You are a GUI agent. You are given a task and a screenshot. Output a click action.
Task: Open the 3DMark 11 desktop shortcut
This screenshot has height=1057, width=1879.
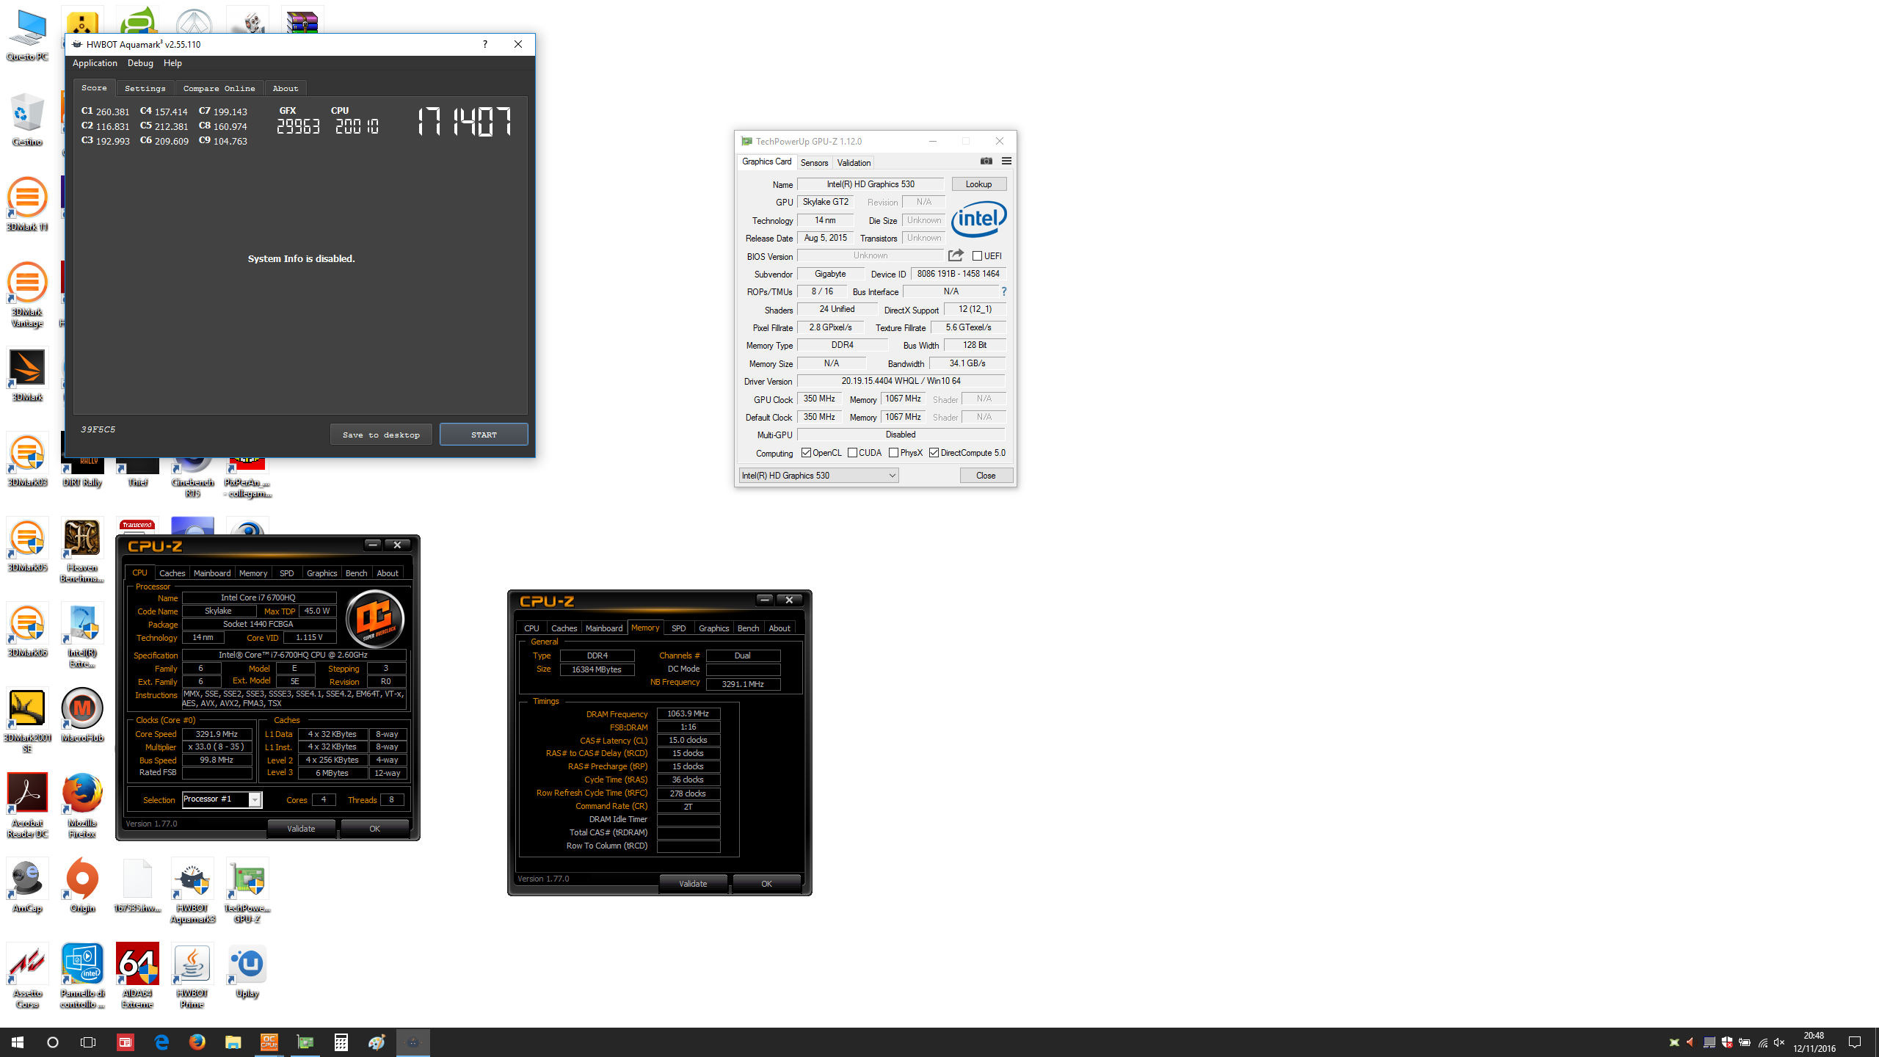27,204
